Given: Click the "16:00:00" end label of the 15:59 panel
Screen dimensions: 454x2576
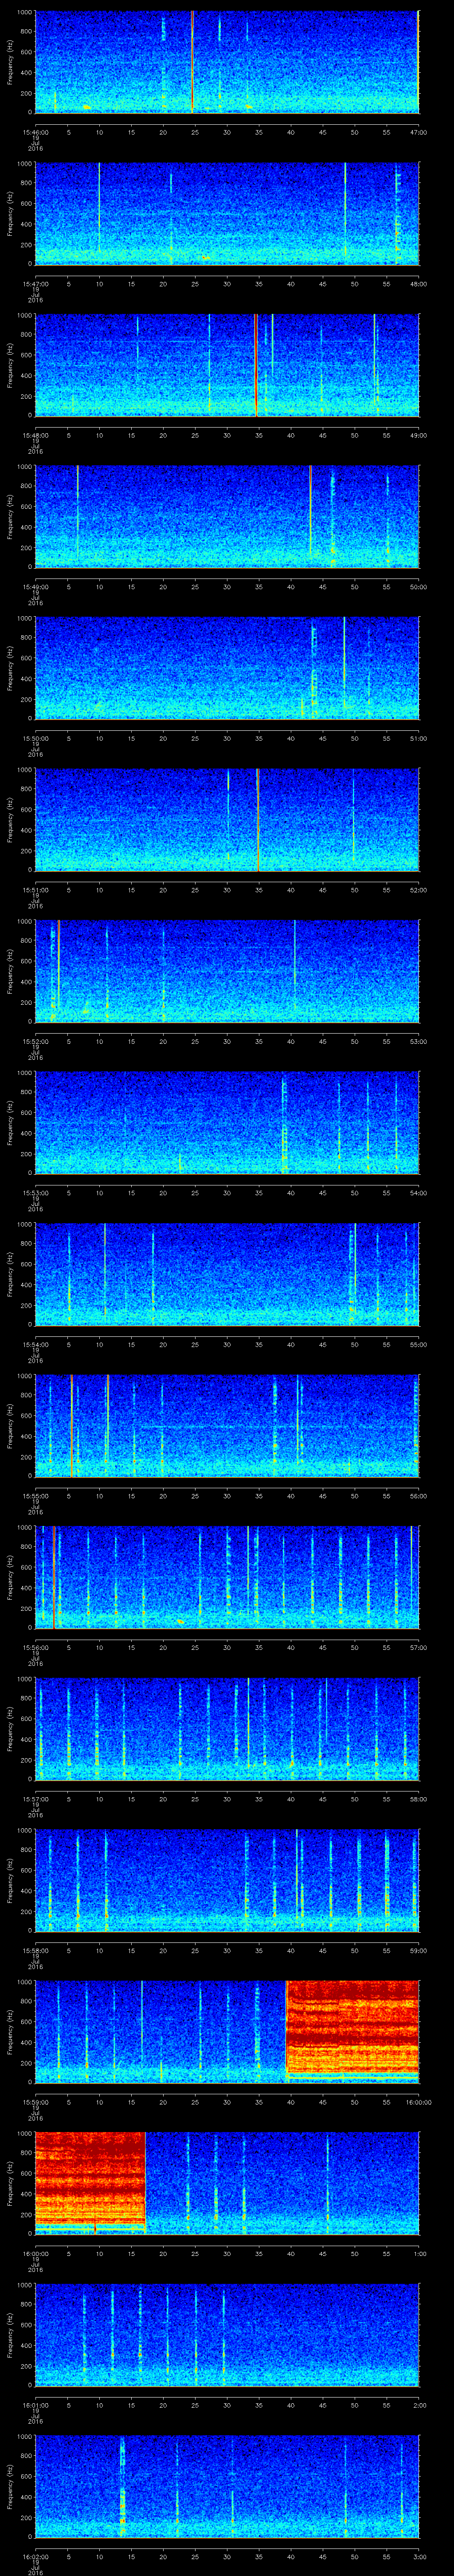Looking at the screenshot, I should pos(419,2102).
